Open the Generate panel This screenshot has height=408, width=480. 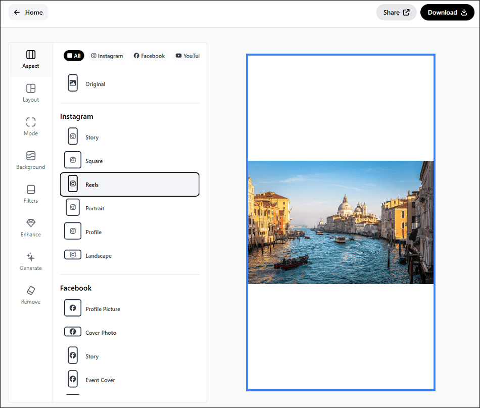pos(30,261)
